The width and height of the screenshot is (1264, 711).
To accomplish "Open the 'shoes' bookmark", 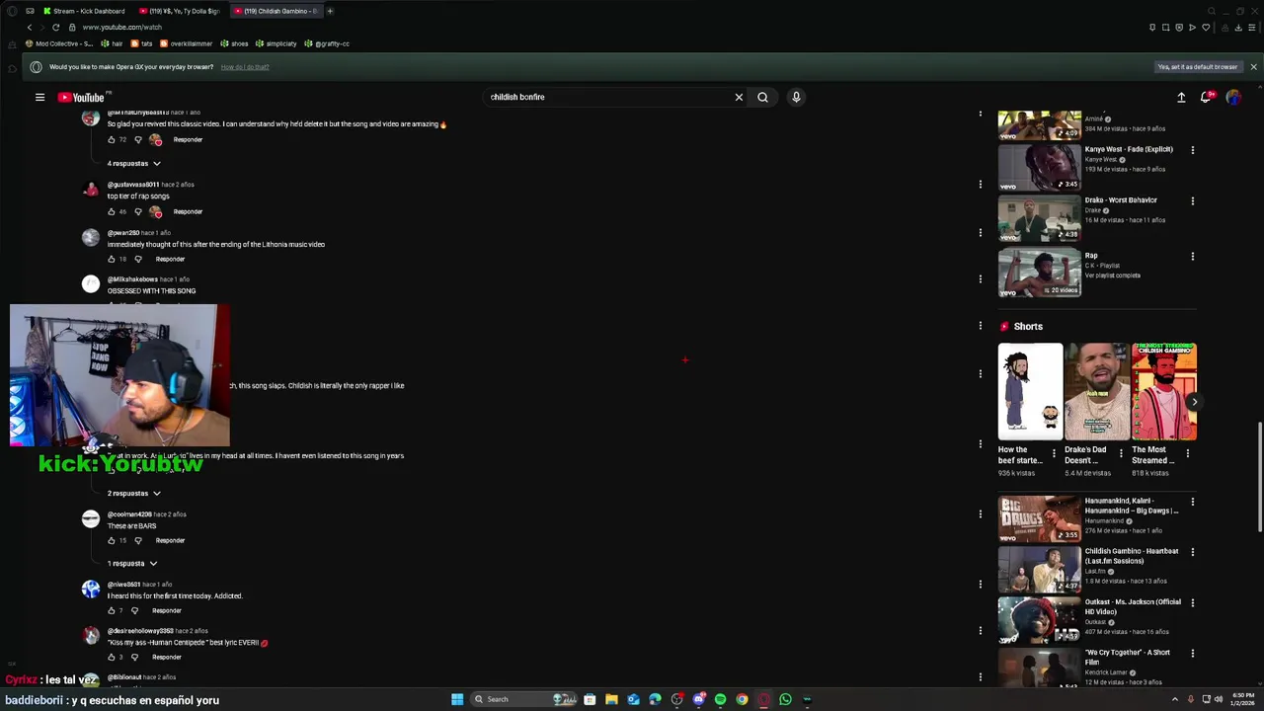I will (x=234, y=43).
